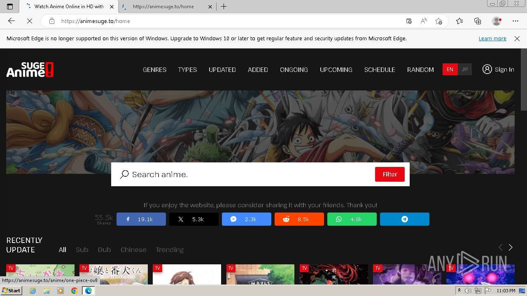Go to next Recently Update page arrow
The height and width of the screenshot is (296, 527).
(511, 247)
